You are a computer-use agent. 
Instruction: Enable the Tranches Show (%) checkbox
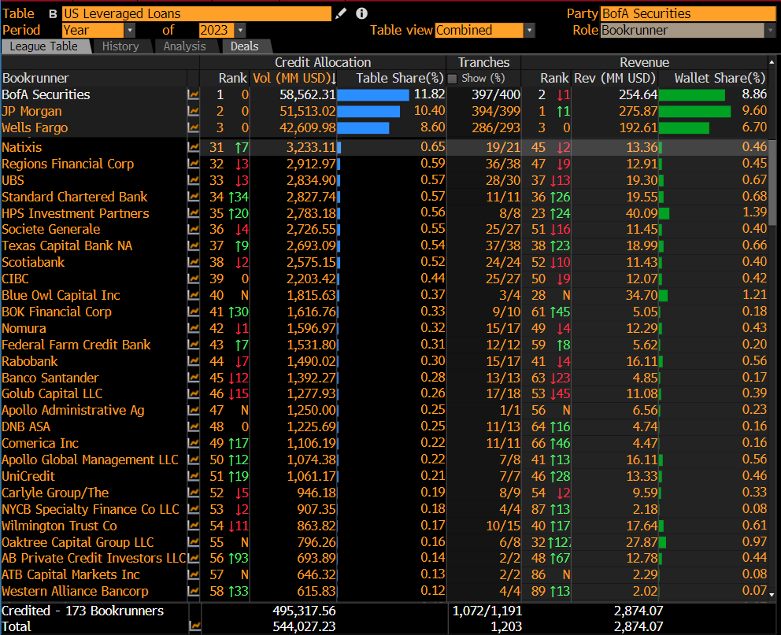pyautogui.click(x=452, y=79)
